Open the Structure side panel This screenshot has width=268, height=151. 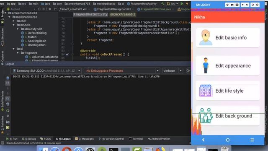click(2, 37)
